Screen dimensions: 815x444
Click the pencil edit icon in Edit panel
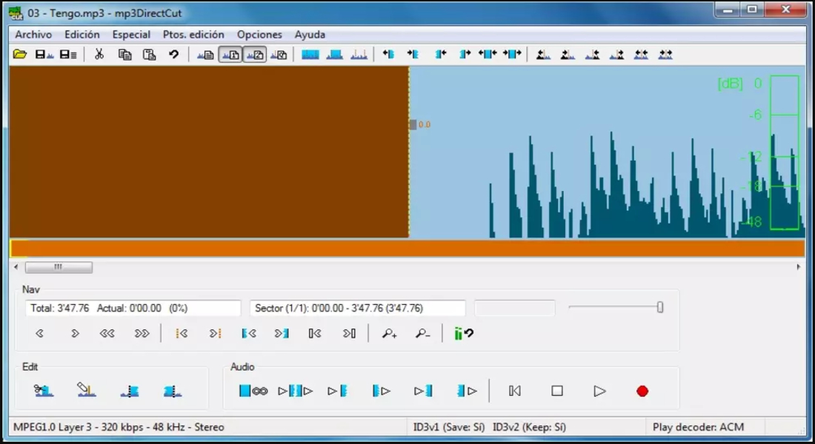point(86,391)
